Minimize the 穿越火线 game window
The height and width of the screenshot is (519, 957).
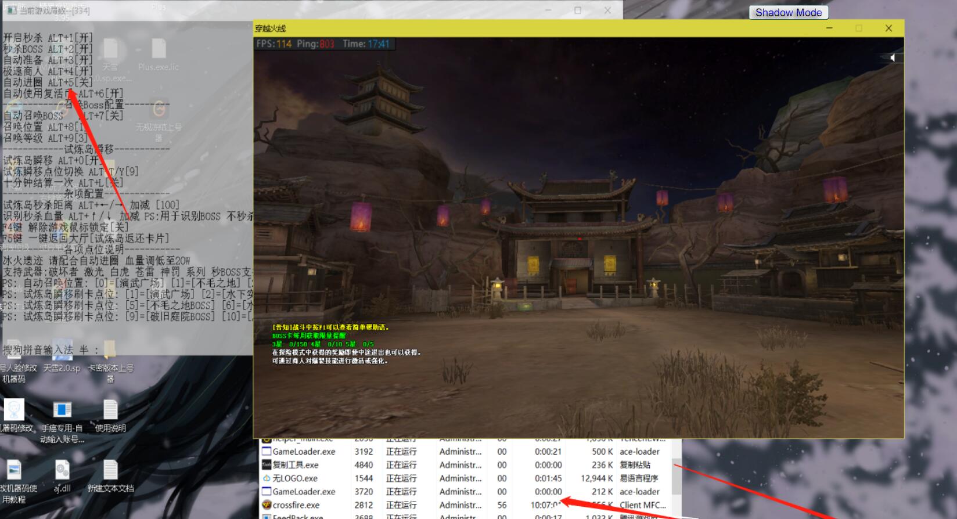pyautogui.click(x=829, y=28)
